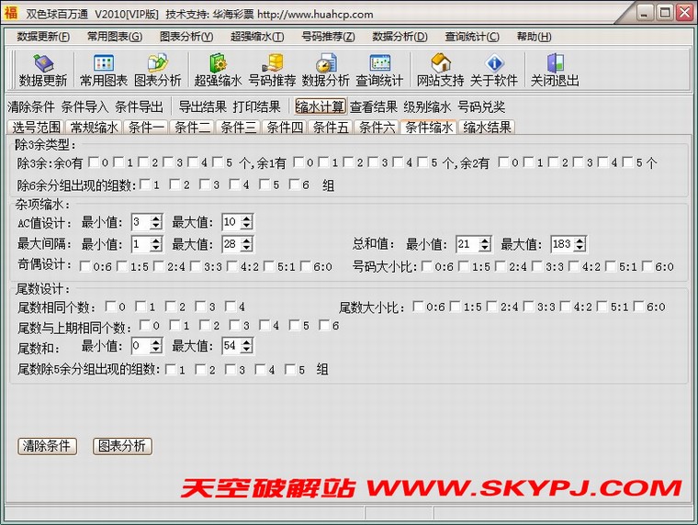This screenshot has width=698, height=525.
Task: Increase the 尾数和 最大值 spinner
Action: 247,342
